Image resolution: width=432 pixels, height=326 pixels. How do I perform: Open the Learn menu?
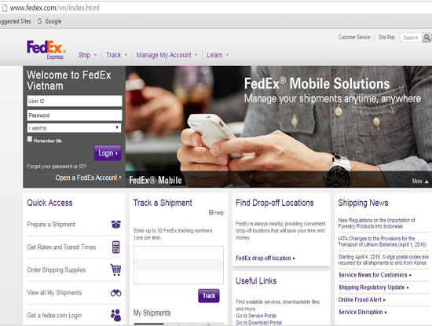pos(218,55)
